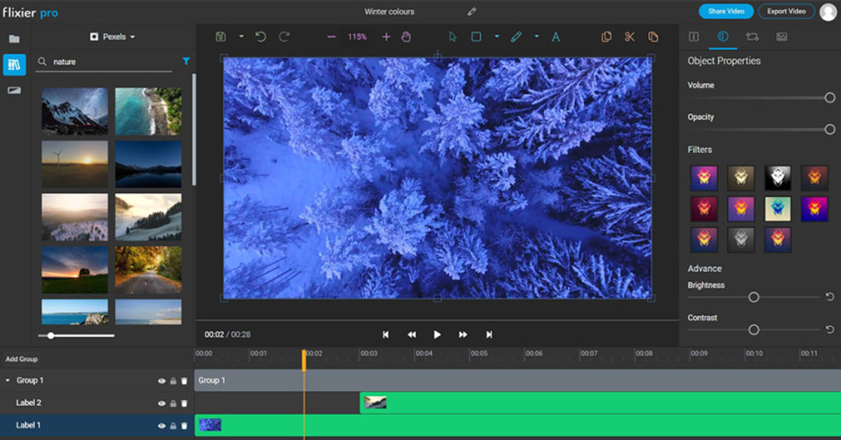Select the Pencil drawing tool
Image resolution: width=841 pixels, height=440 pixels.
(x=515, y=37)
